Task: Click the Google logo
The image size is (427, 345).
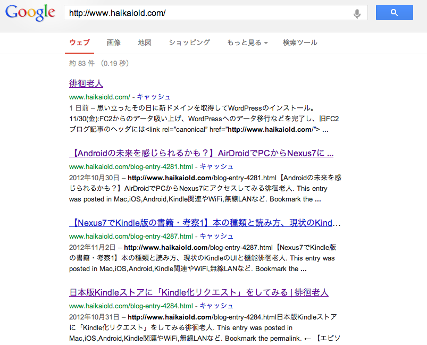Action: [30, 13]
